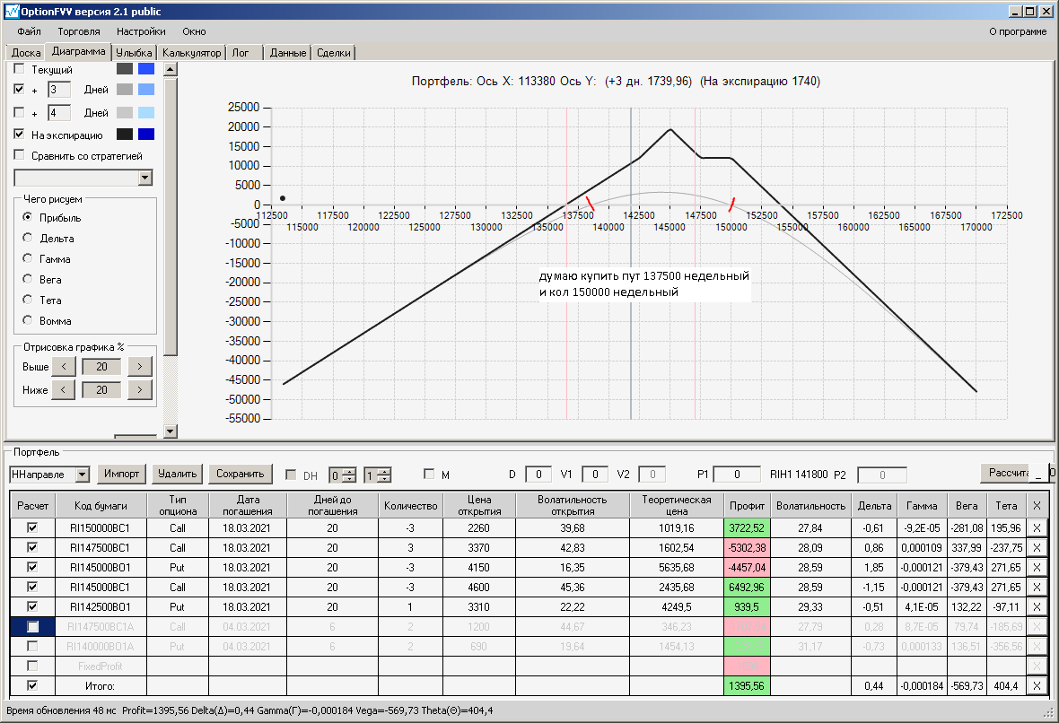Switch to the Калькулятор tab

tap(192, 53)
